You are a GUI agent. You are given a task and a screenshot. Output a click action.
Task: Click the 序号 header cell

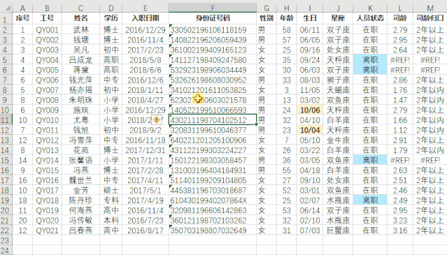[x=22, y=18]
